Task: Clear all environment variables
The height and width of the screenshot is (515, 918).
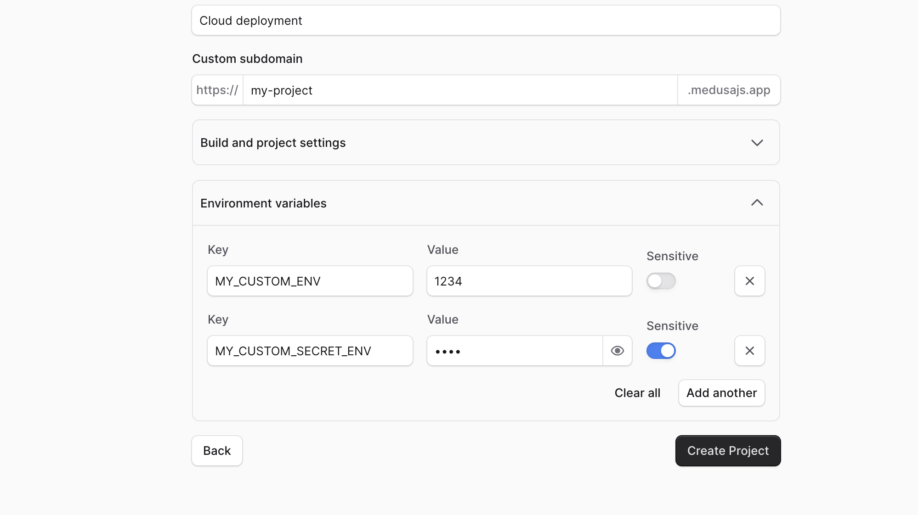Action: click(637, 393)
